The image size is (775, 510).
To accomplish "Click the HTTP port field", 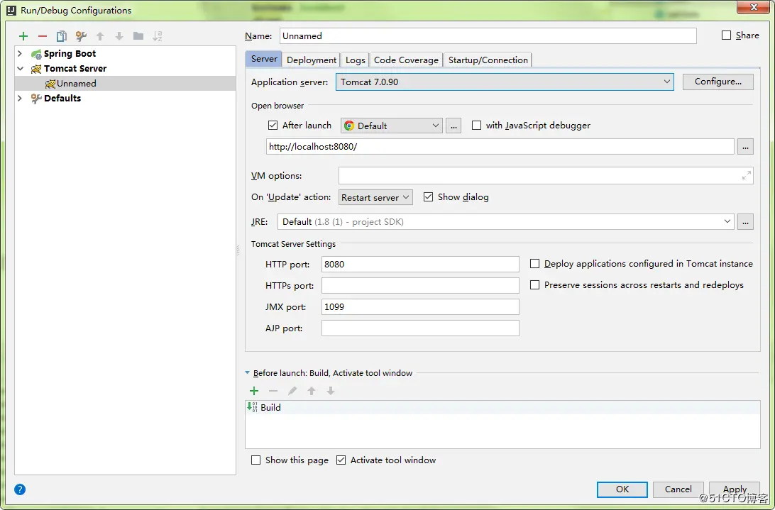I will (420, 264).
